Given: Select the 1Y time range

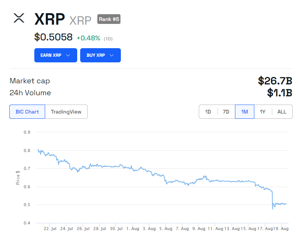Looking at the screenshot, I should 263,112.
